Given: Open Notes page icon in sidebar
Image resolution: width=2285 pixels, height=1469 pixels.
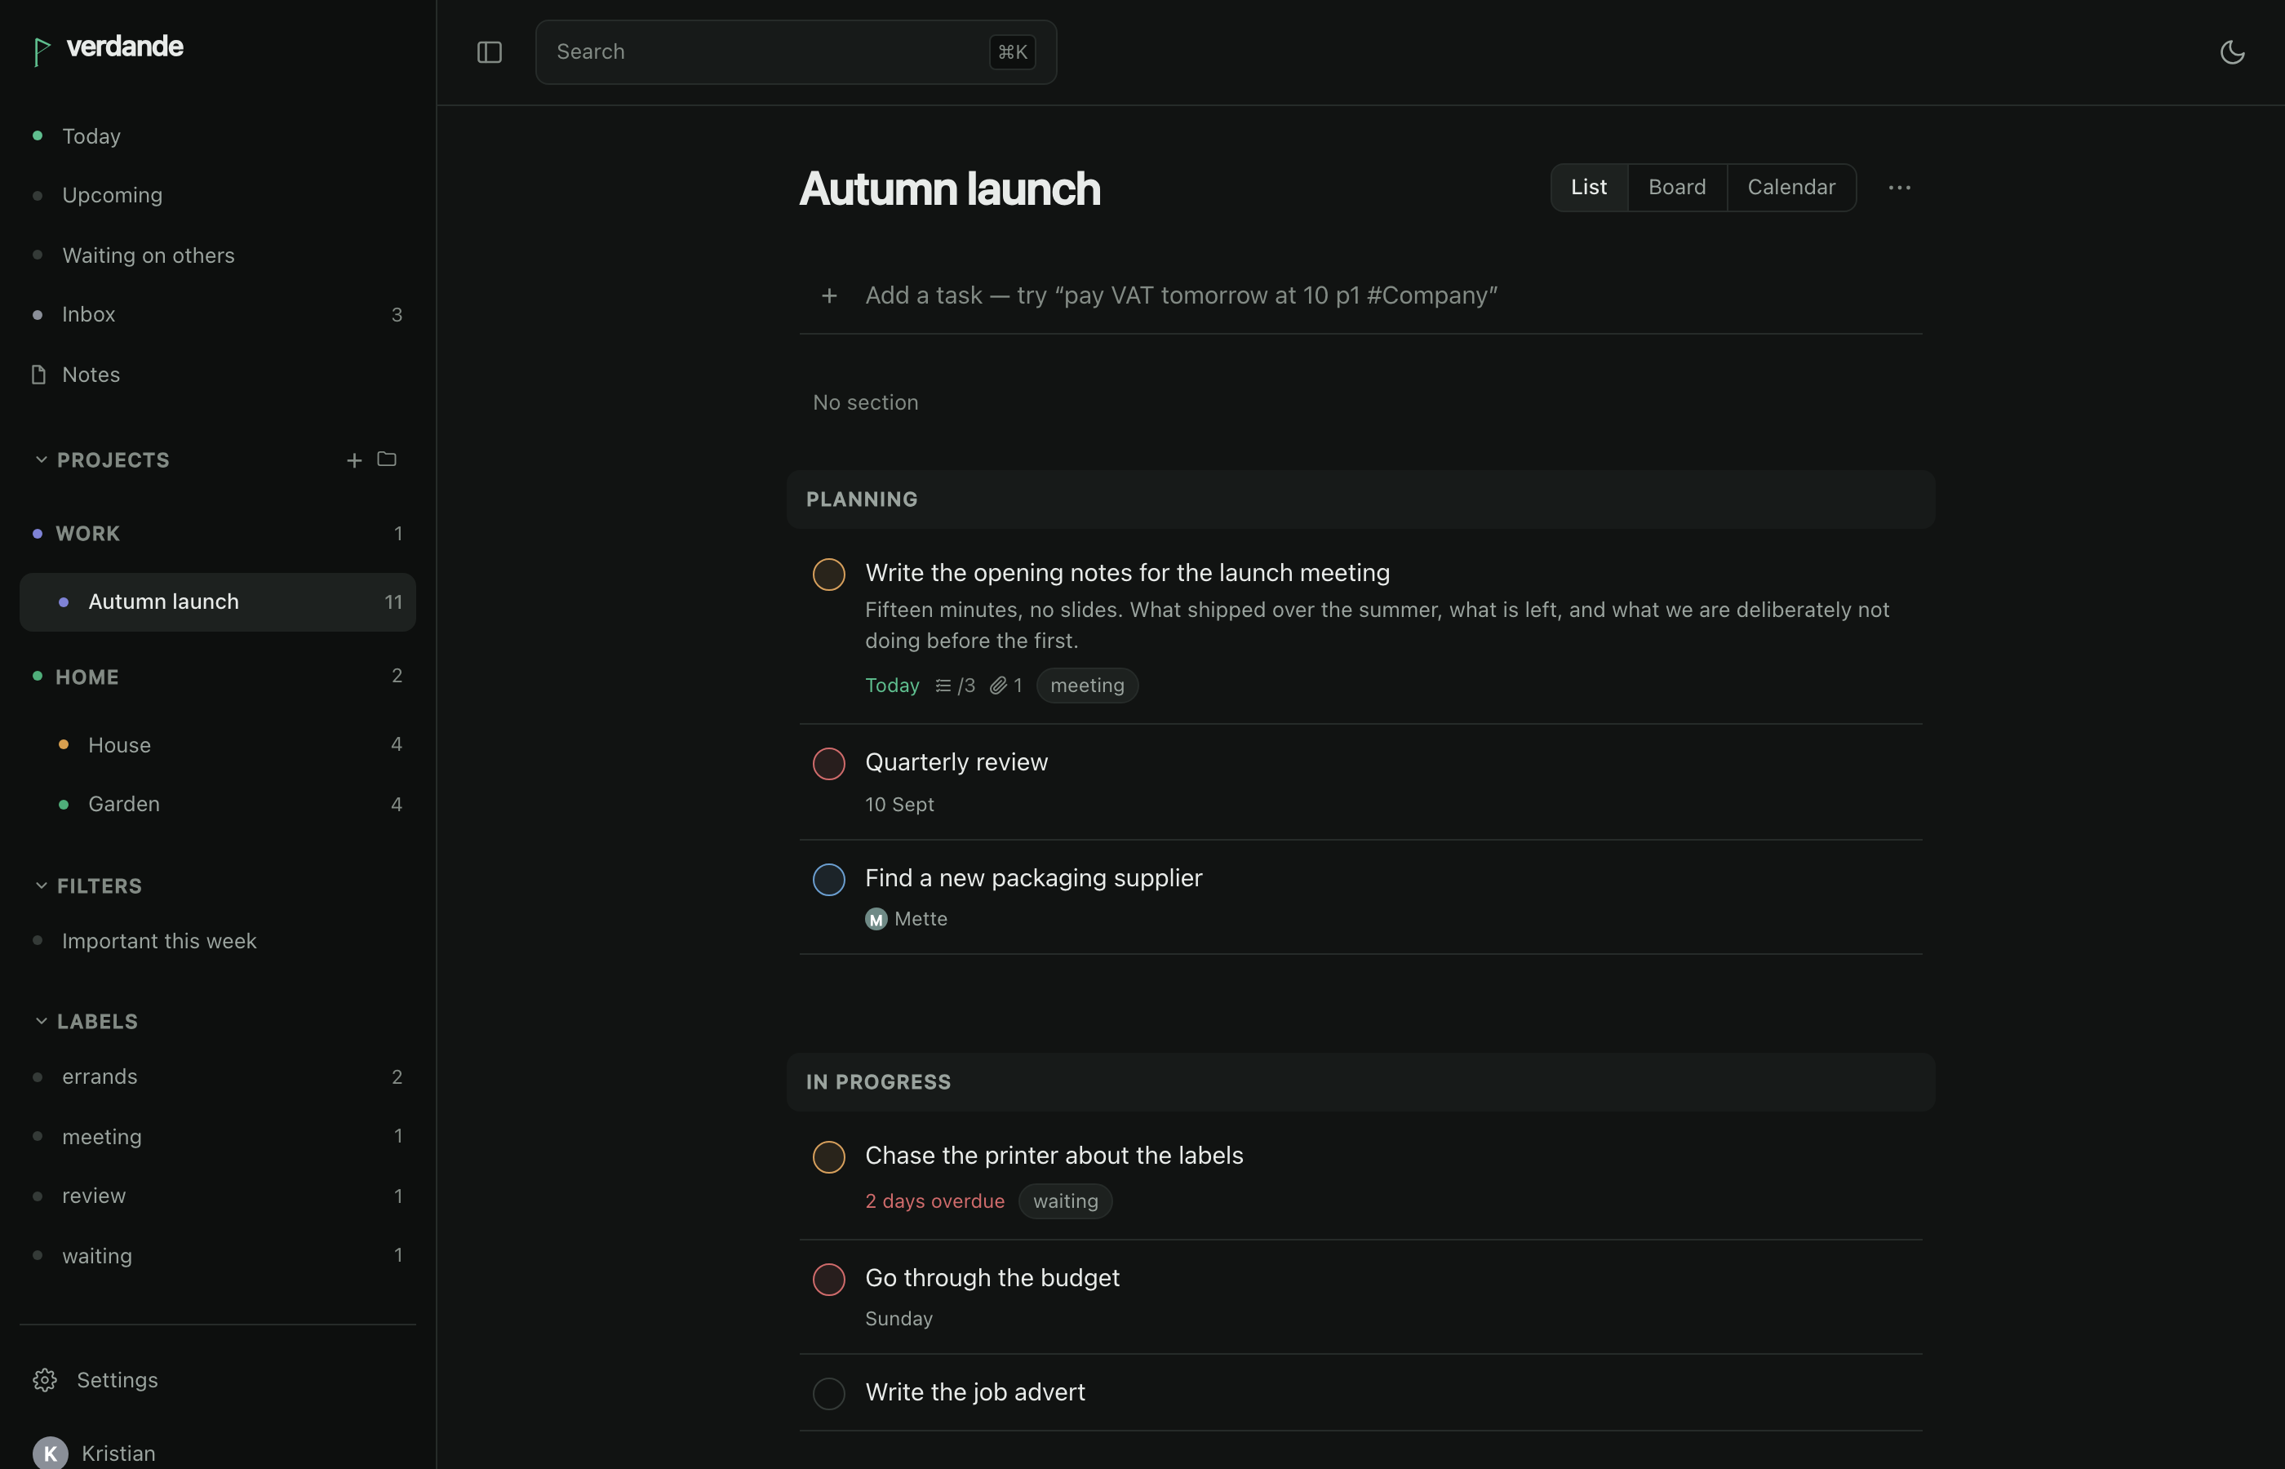Looking at the screenshot, I should tap(38, 375).
